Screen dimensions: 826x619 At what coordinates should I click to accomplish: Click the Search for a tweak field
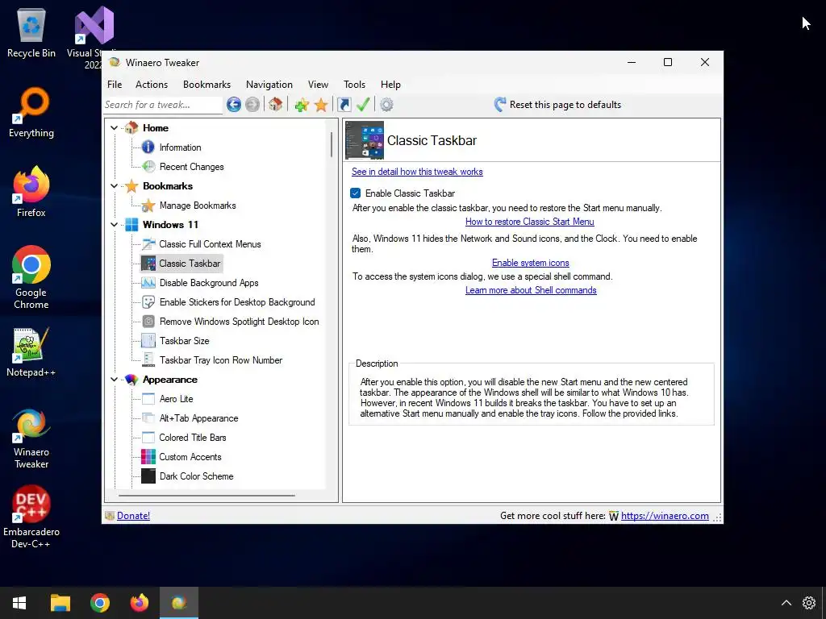(x=163, y=105)
